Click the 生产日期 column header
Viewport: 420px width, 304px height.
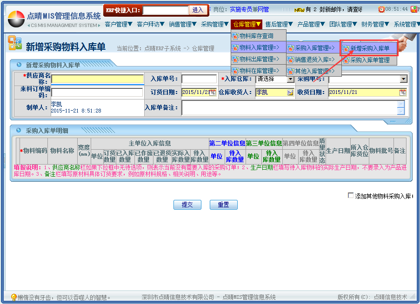338,151
